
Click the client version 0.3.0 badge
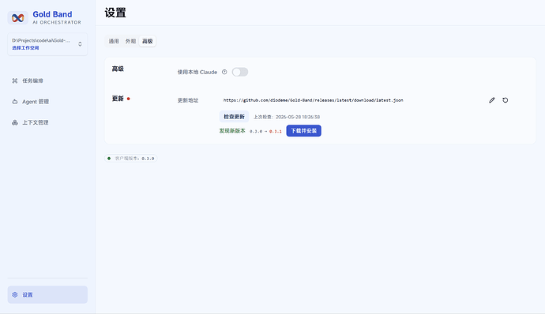point(130,159)
